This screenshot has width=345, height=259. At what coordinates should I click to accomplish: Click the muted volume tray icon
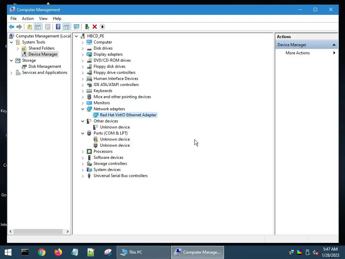(315, 252)
